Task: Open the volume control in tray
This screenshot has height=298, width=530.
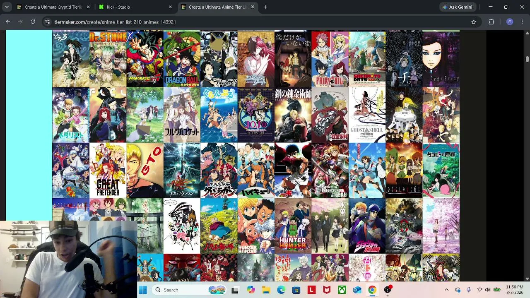Action: [x=487, y=290]
